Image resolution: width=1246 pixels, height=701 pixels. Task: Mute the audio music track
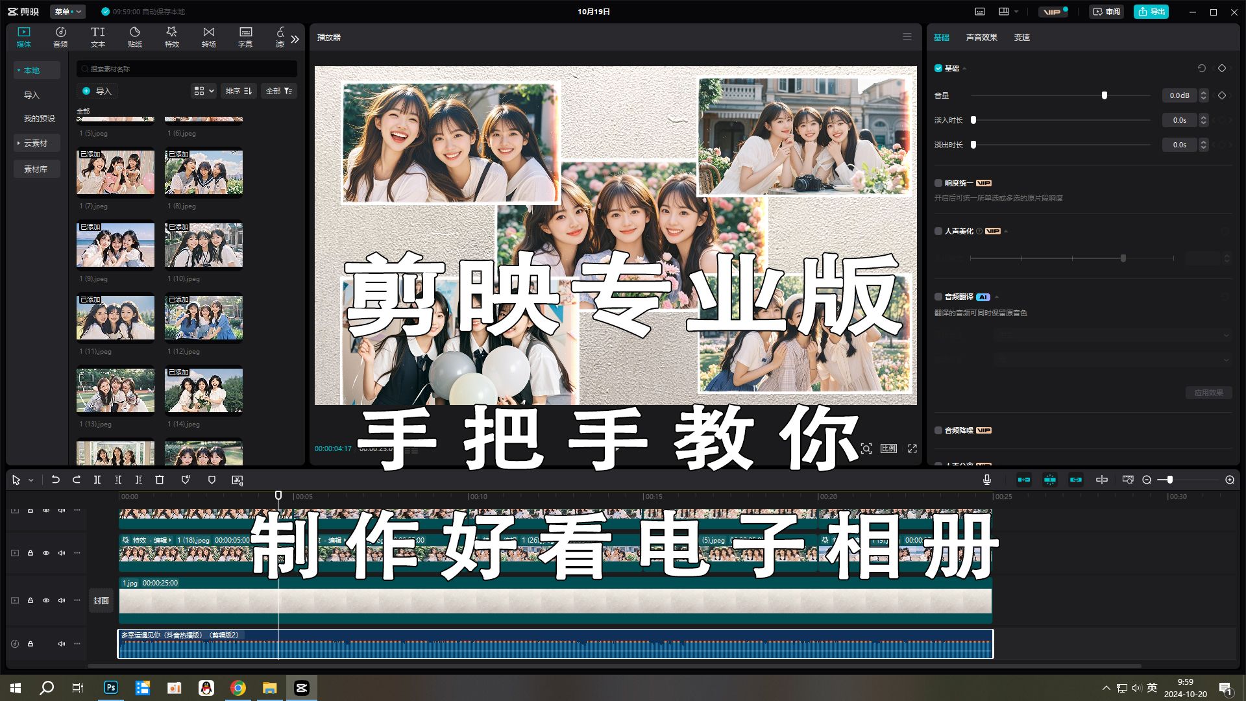click(x=62, y=644)
